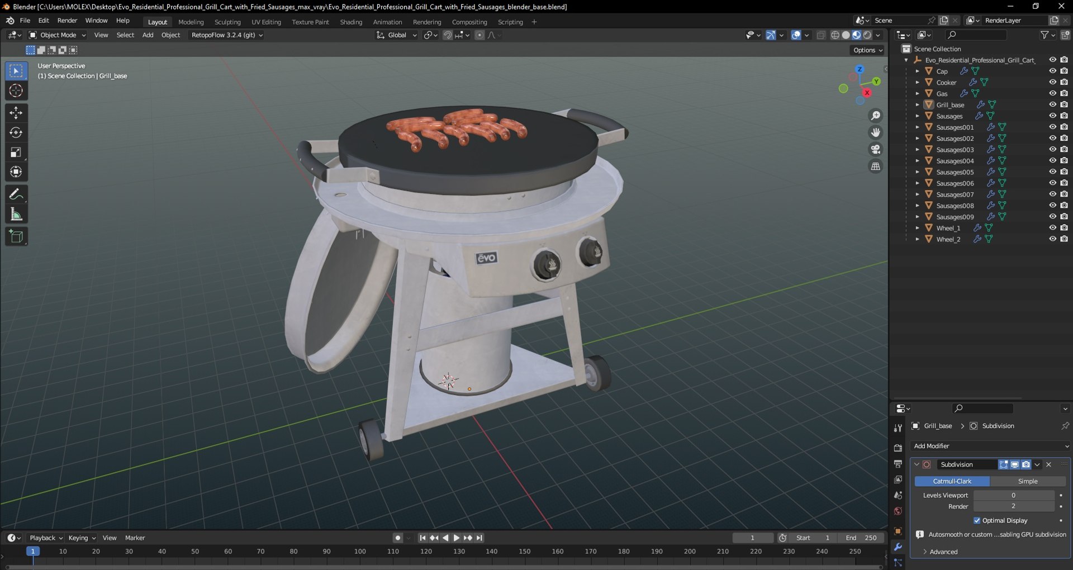Switch to wireframe viewport shading
The height and width of the screenshot is (570, 1073).
[835, 35]
